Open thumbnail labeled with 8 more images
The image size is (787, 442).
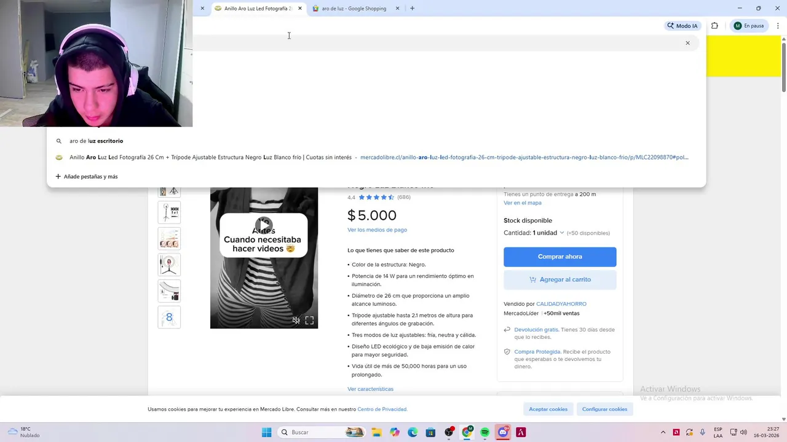point(169,317)
